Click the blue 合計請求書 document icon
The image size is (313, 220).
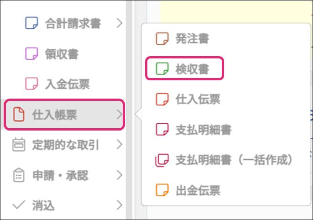point(31,23)
